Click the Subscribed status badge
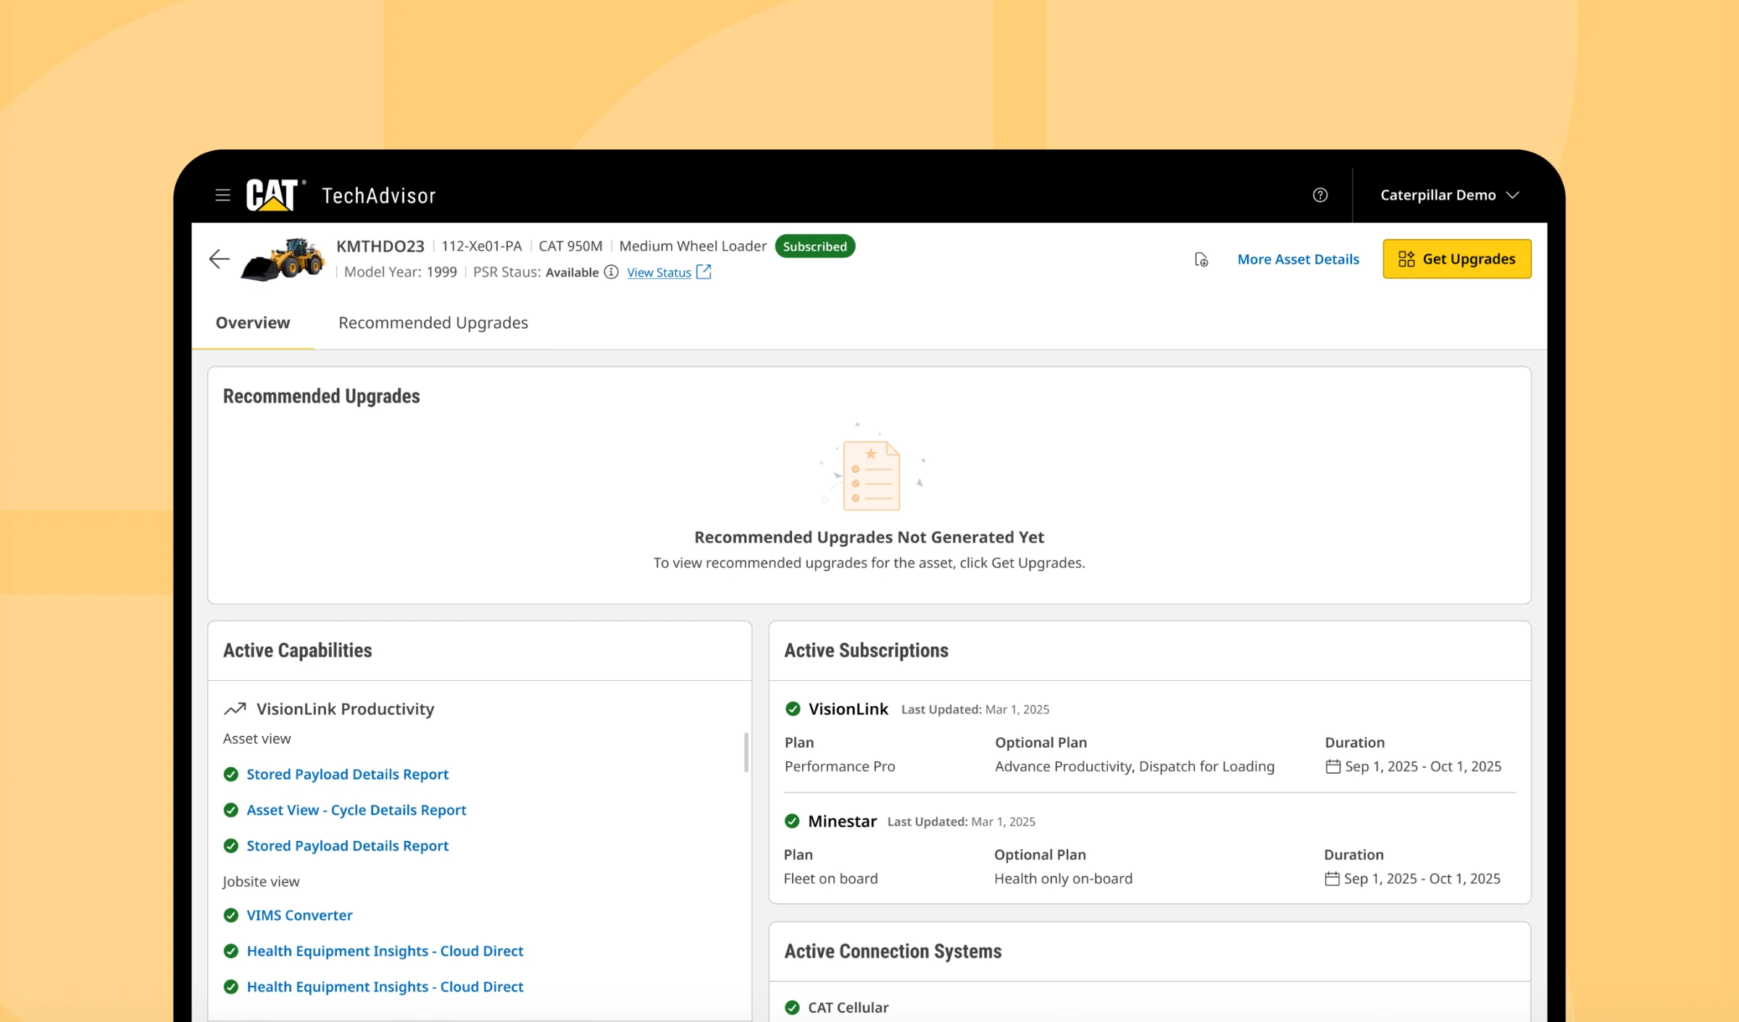Viewport: 1739px width, 1022px height. coord(814,246)
